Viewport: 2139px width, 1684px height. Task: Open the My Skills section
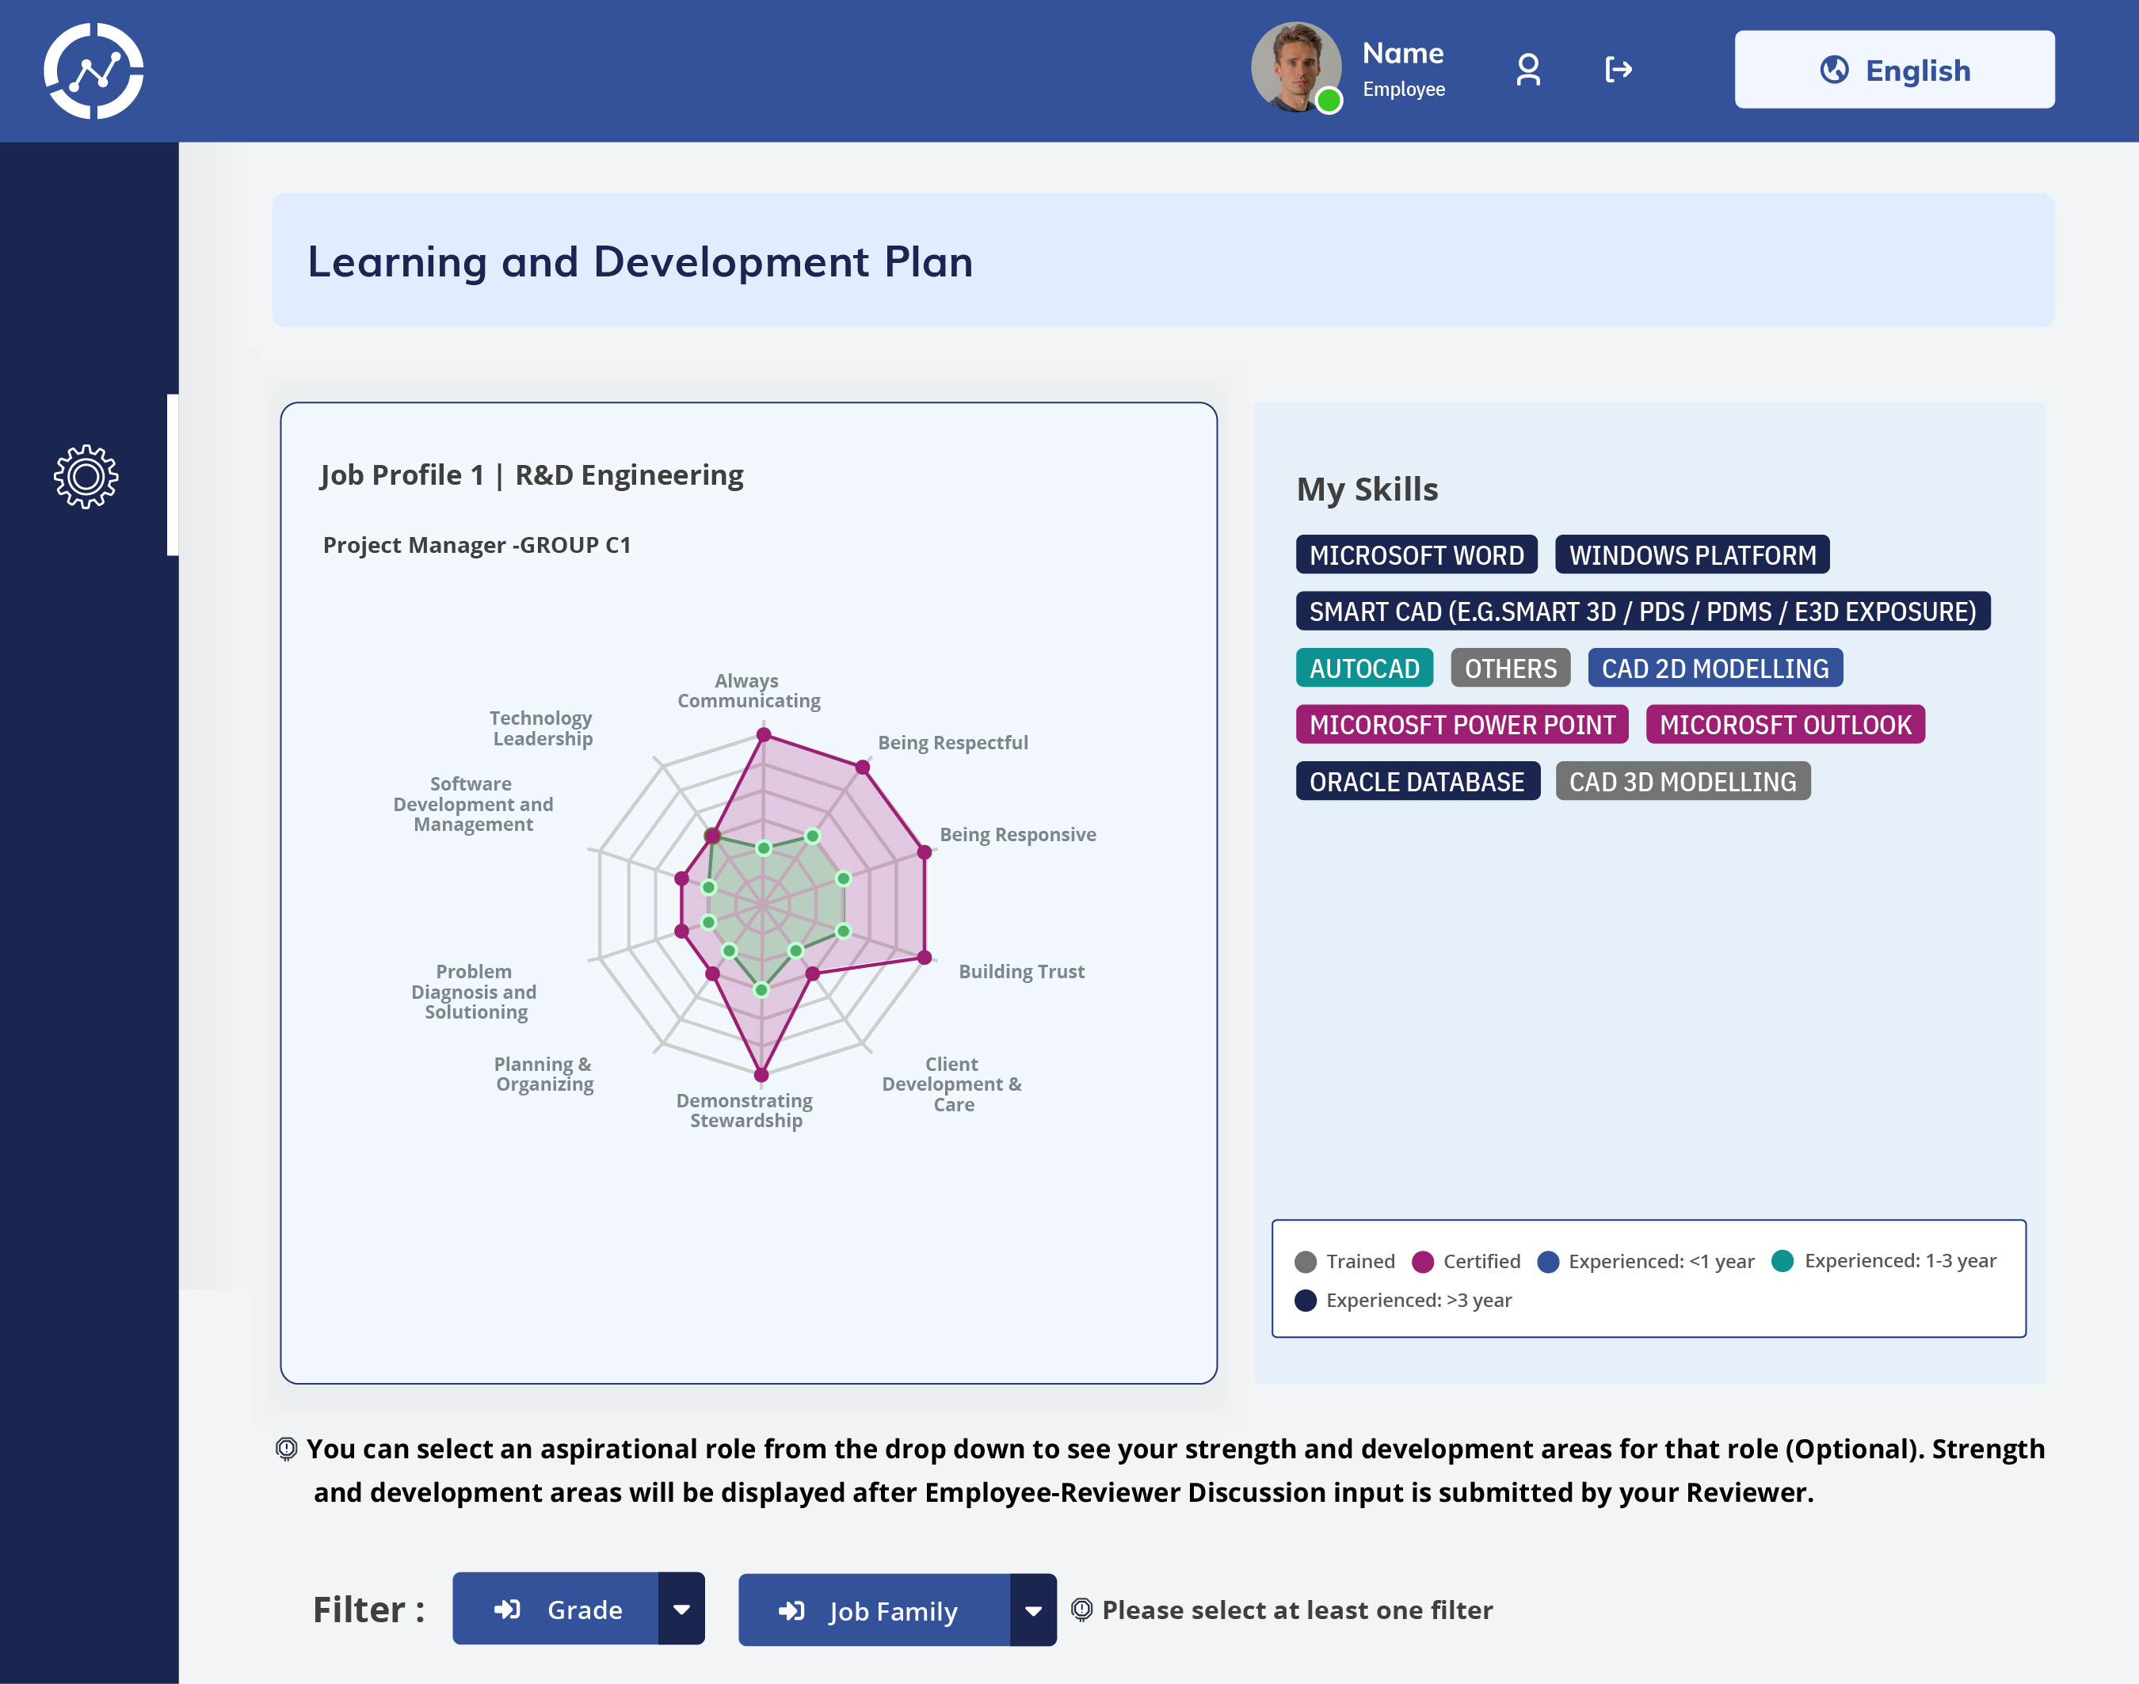(x=1367, y=489)
